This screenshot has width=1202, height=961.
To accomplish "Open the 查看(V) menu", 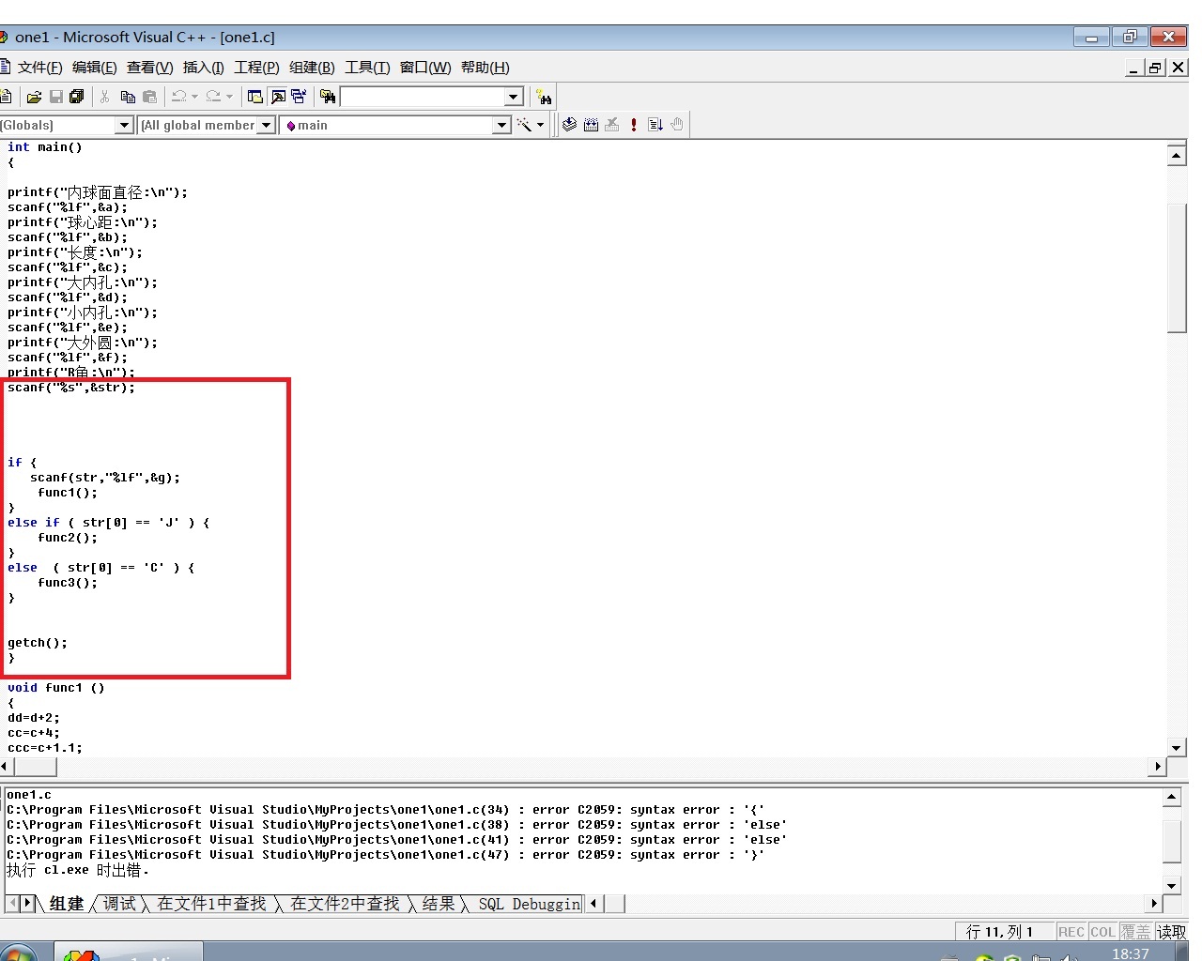I will (x=150, y=68).
